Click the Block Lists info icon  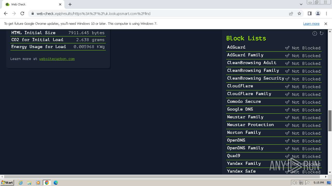(315, 33)
